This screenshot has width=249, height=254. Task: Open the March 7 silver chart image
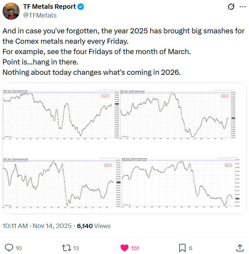tap(60, 115)
